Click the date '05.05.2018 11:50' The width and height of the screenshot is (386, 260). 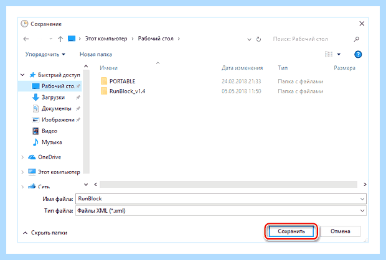click(x=242, y=91)
